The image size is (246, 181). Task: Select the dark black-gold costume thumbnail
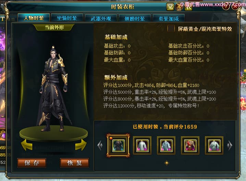119,146
